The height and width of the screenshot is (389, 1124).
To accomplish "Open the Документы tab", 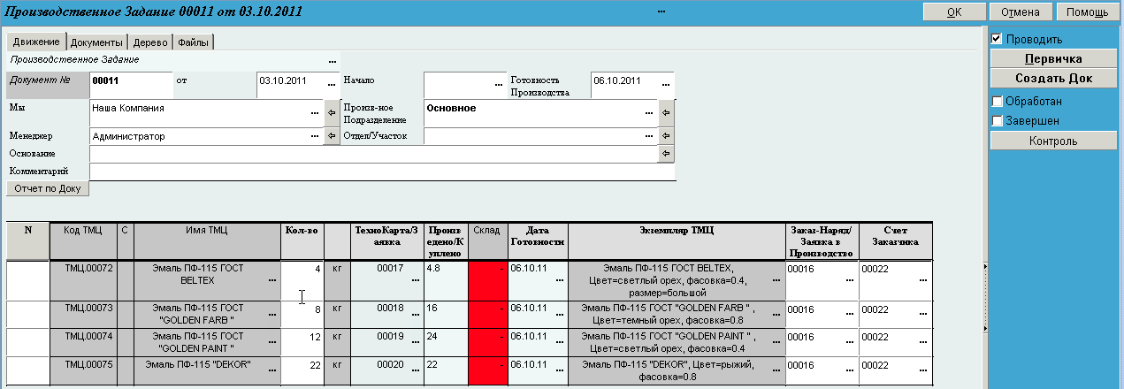I will [96, 42].
